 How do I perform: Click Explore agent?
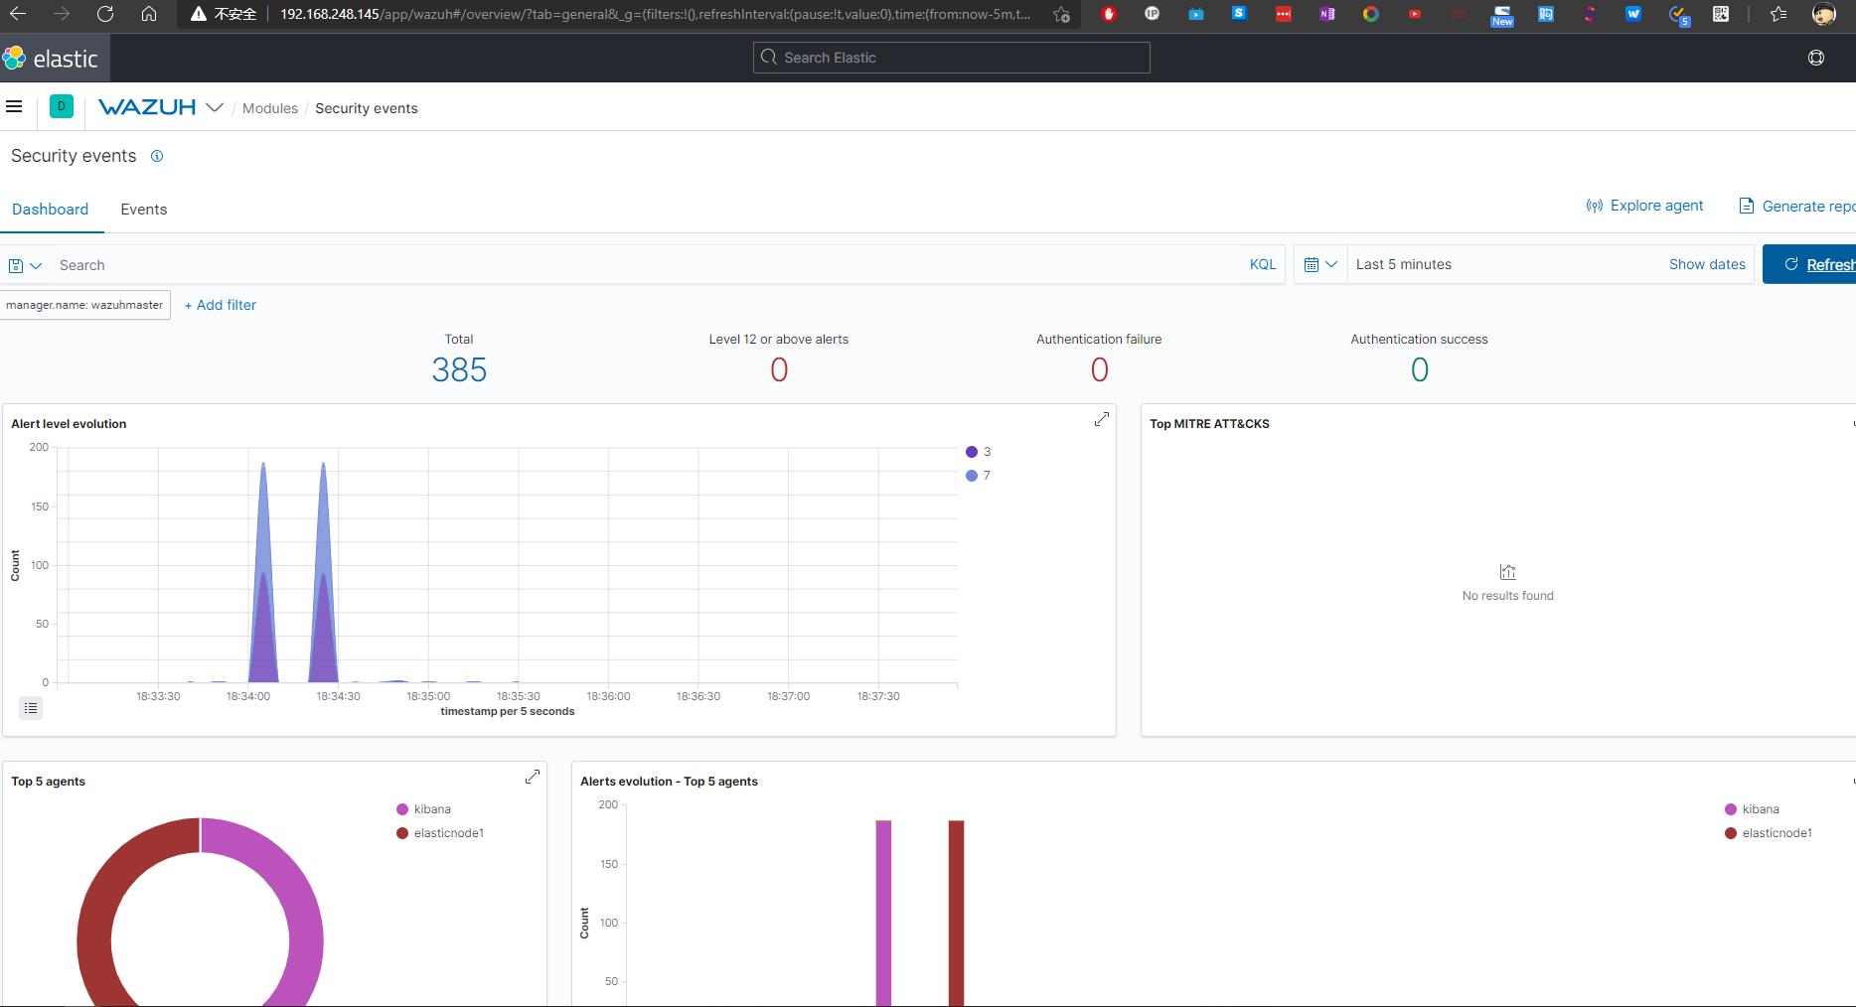coord(1645,206)
